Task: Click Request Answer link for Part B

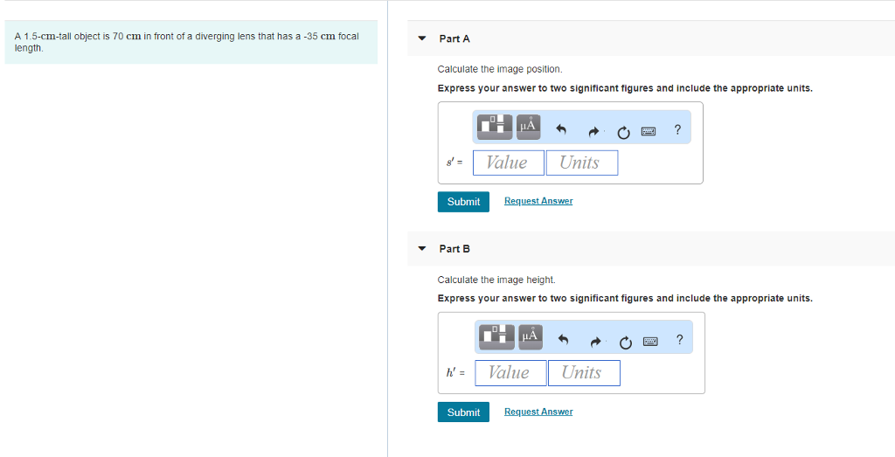Action: [538, 412]
